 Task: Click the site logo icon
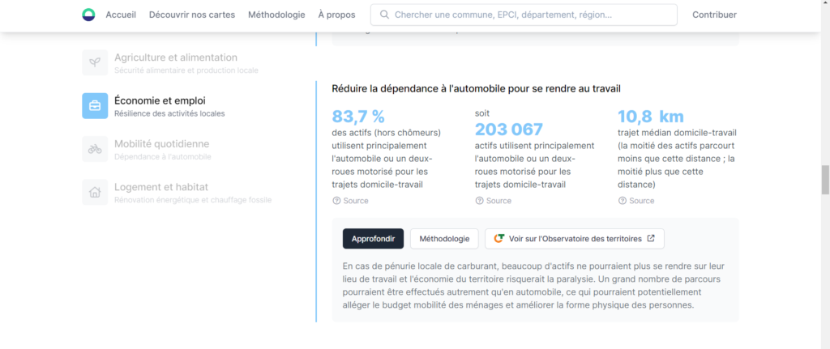[x=88, y=15]
